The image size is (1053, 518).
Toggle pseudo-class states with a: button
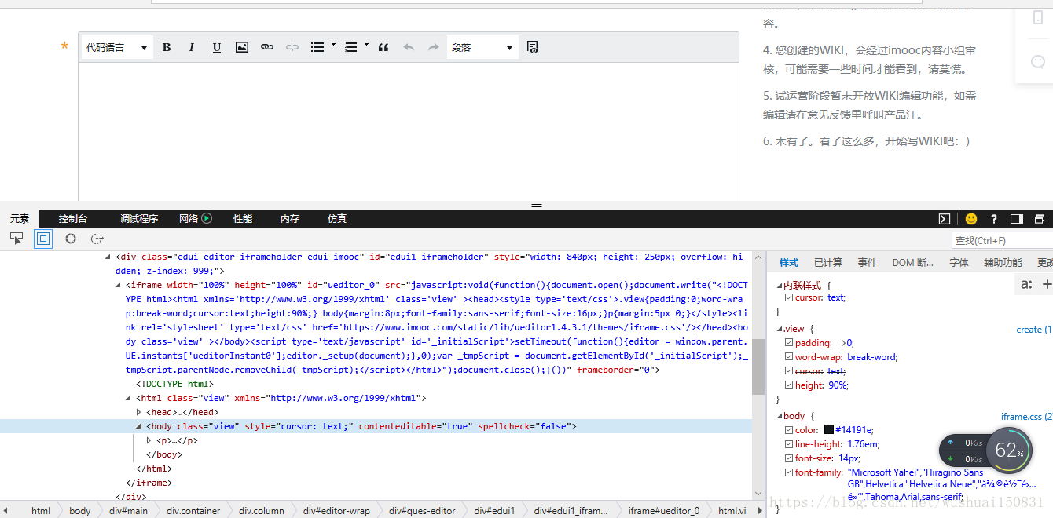click(1026, 284)
